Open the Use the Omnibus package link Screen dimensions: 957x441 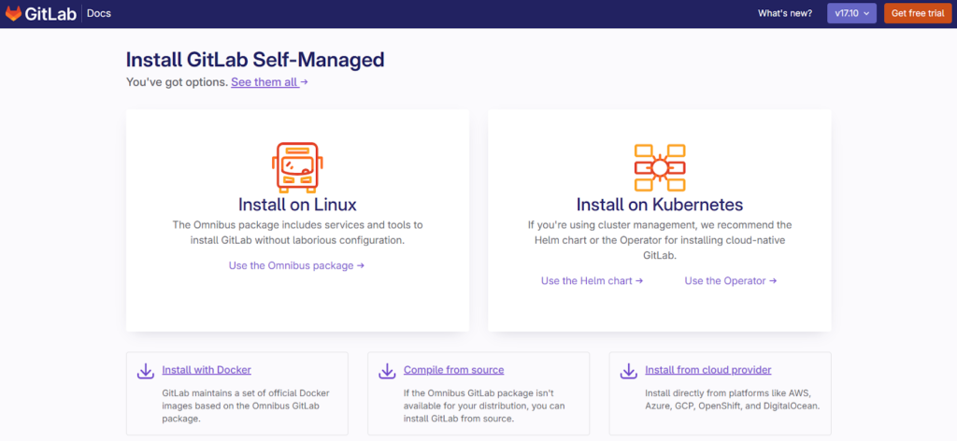point(296,265)
